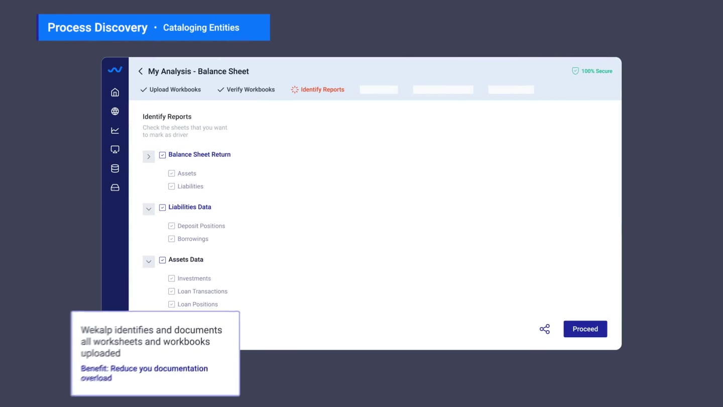Viewport: 723px width, 407px height.
Task: Open the presentation screen icon in sidebar
Action: point(115,150)
